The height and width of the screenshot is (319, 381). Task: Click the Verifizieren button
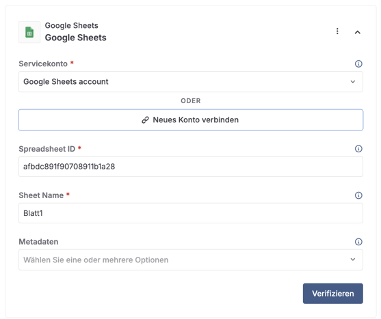tap(333, 294)
